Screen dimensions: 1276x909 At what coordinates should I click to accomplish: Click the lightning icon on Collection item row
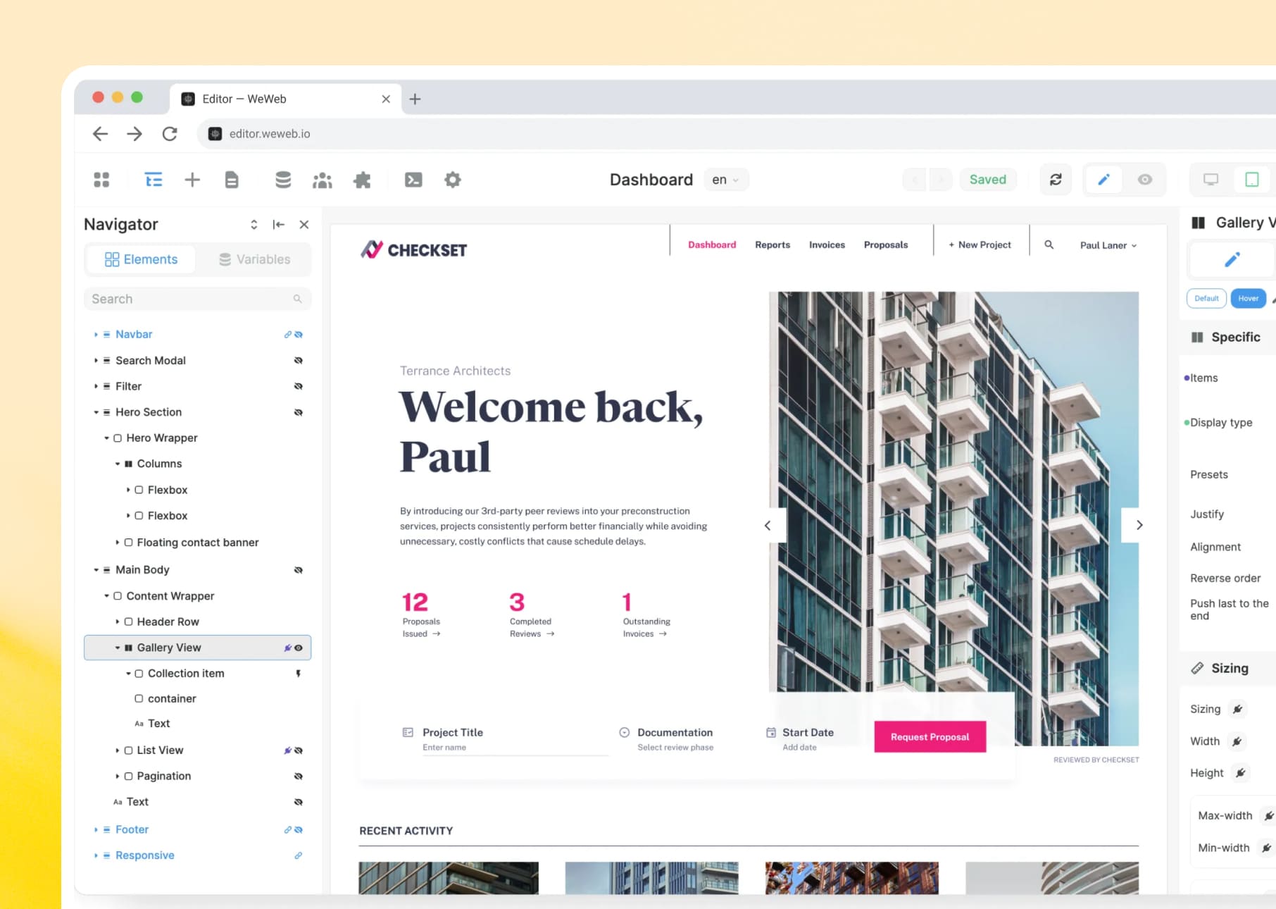click(299, 674)
